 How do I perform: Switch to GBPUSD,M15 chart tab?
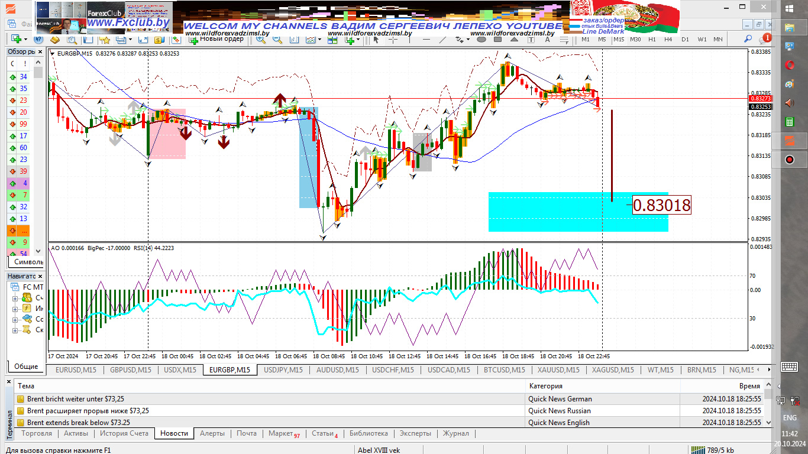click(130, 370)
